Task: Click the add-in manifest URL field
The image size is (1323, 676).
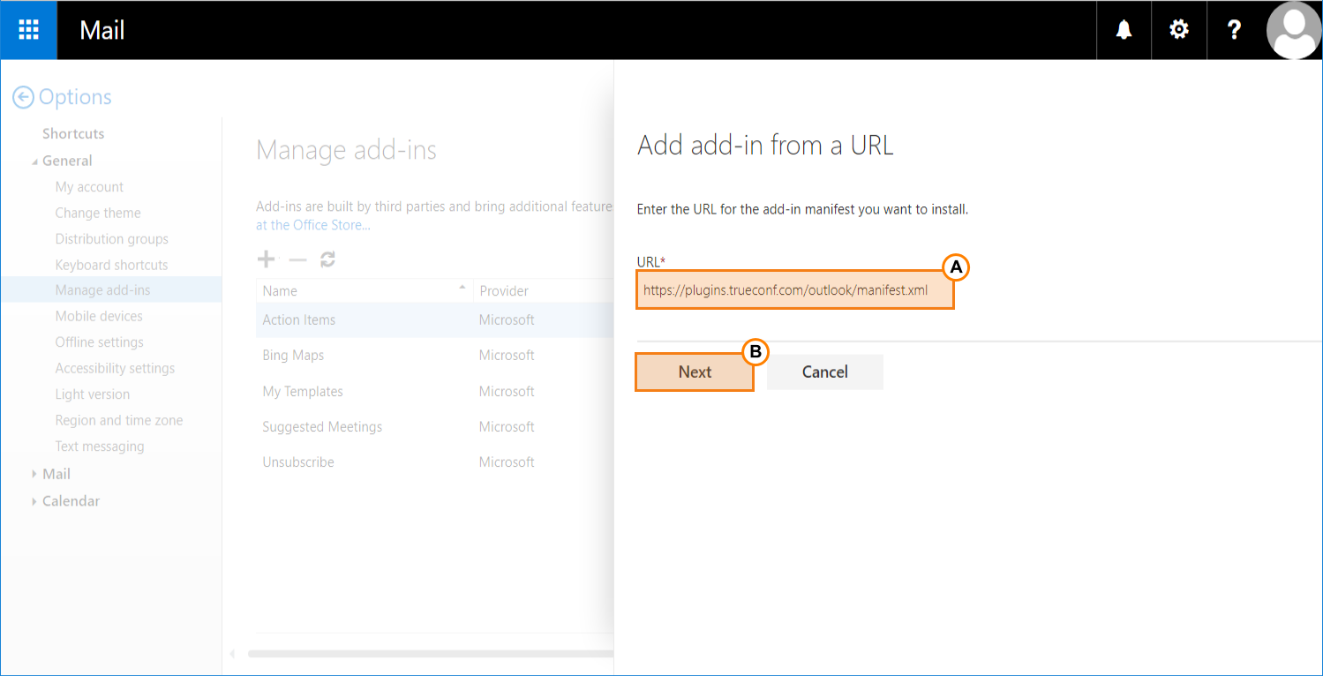Action: click(x=794, y=290)
